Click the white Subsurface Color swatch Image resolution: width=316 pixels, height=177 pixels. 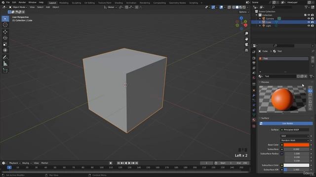pyautogui.click(x=296, y=165)
